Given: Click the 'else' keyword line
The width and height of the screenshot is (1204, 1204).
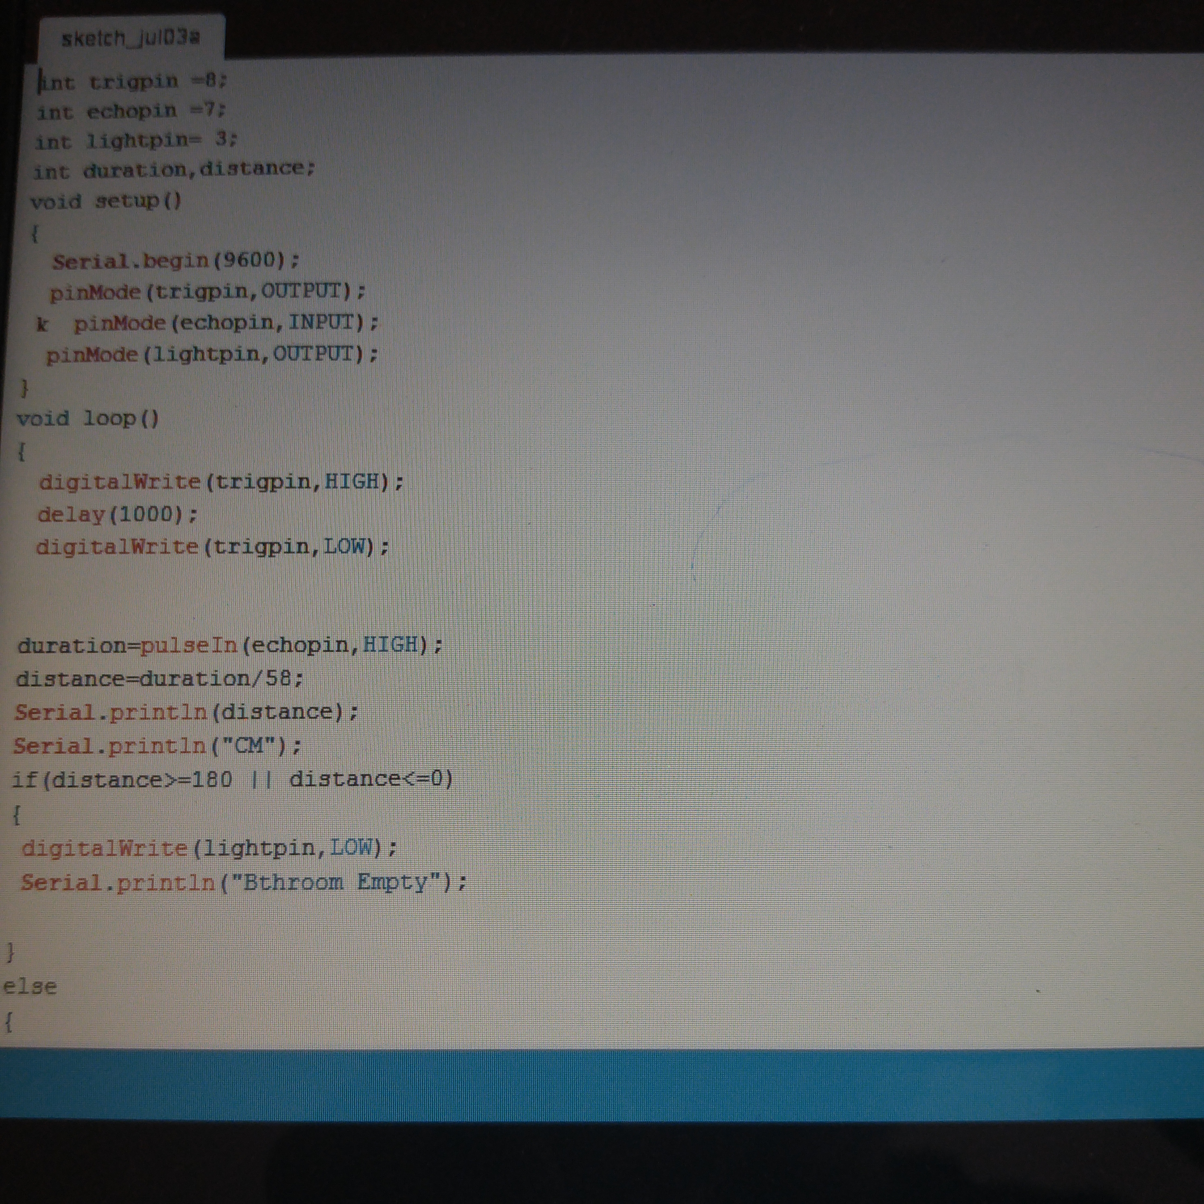Looking at the screenshot, I should coord(30,986).
